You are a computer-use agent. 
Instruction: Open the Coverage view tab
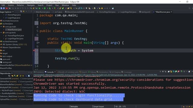(x=127, y=72)
